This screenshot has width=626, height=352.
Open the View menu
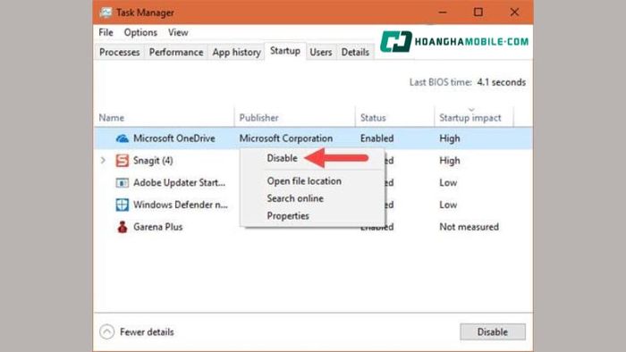pyautogui.click(x=178, y=32)
